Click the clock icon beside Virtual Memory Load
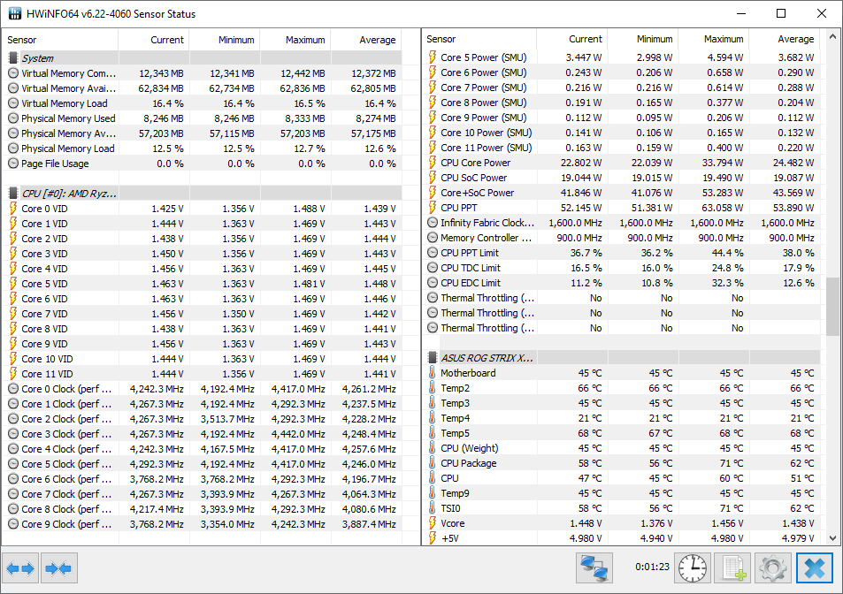 click(13, 103)
